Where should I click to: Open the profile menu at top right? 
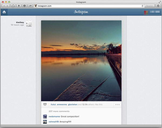151,12
